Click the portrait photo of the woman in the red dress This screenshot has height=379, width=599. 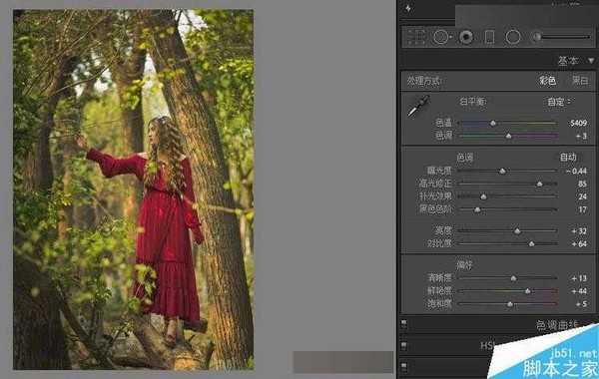tap(134, 189)
